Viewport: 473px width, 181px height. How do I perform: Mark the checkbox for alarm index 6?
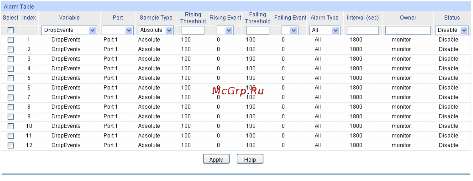(x=11, y=88)
